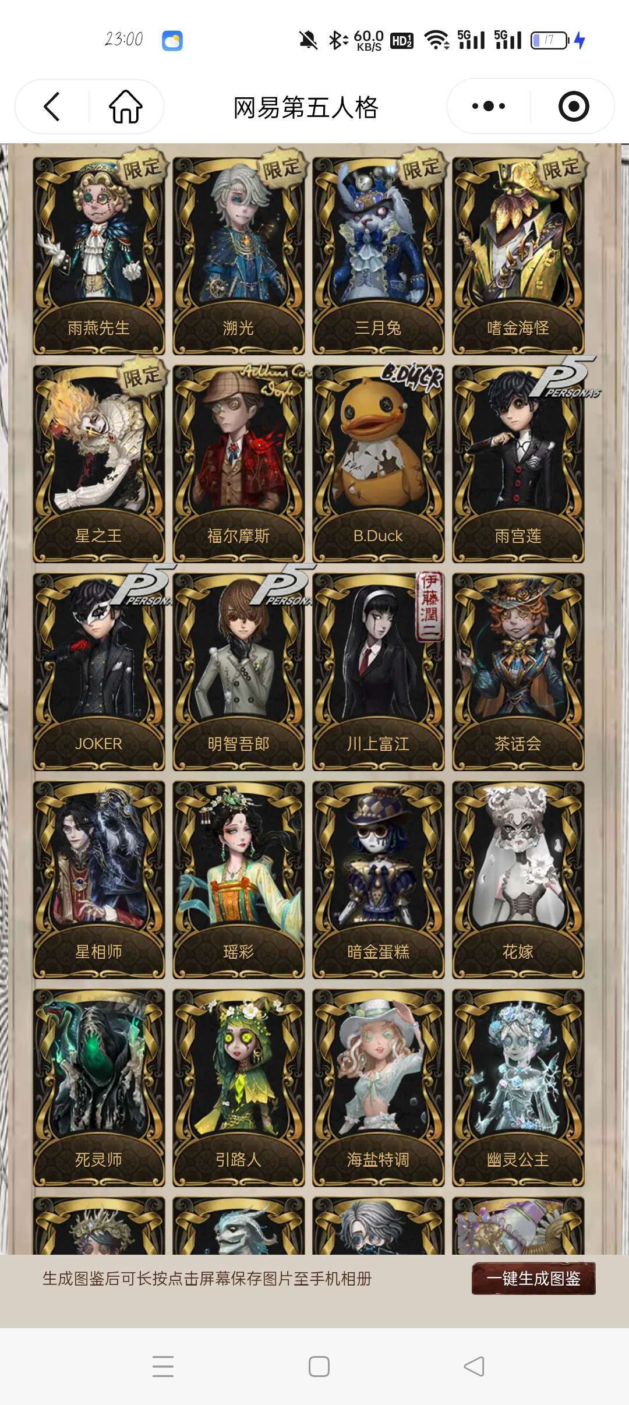
Task: Choose the 川上富江 costume card
Action: coord(379,672)
